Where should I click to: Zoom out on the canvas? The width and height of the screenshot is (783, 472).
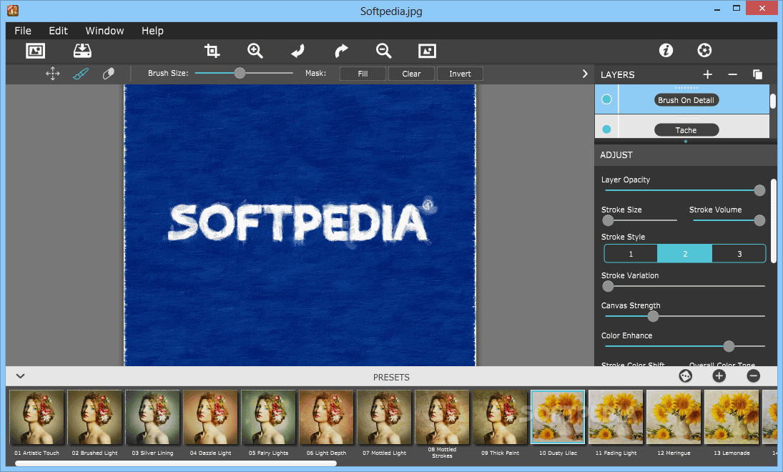(383, 51)
